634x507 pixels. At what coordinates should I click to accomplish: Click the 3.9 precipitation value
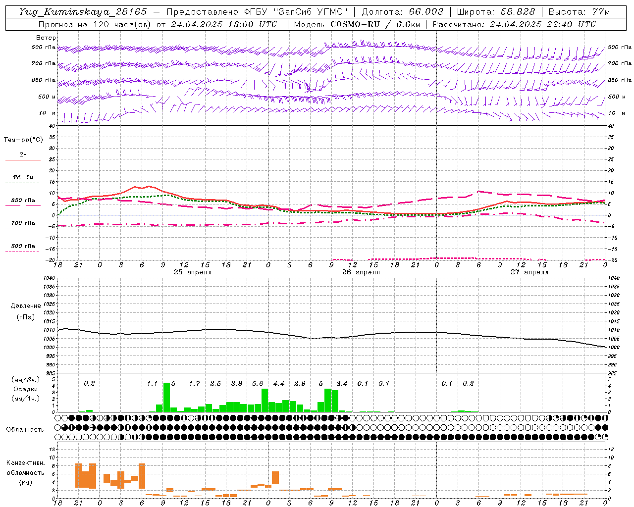pos(237,383)
